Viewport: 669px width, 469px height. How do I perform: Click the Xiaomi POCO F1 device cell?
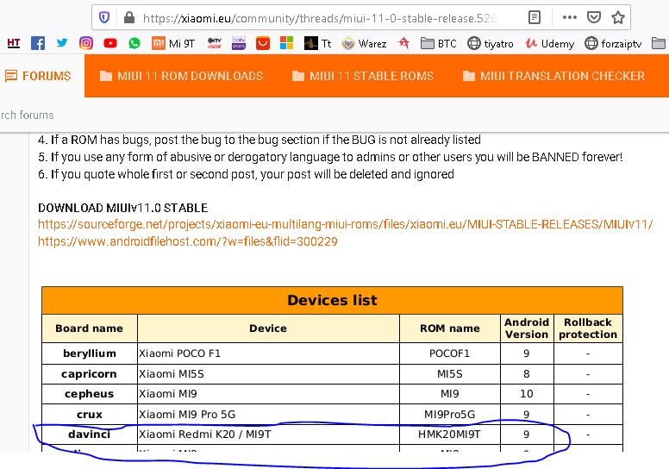[x=268, y=353]
